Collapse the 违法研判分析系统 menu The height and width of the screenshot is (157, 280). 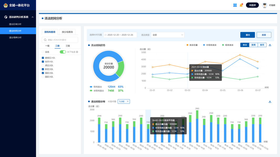tap(33, 17)
